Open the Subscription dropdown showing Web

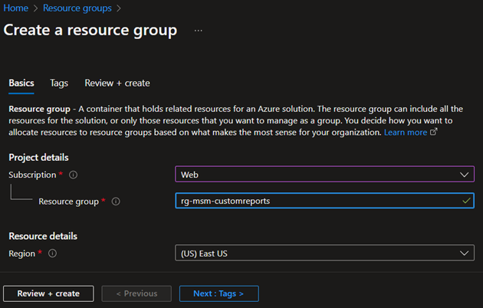point(324,175)
